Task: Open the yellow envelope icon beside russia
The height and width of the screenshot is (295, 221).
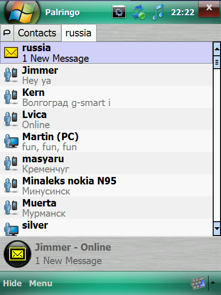Action: pos(11,53)
